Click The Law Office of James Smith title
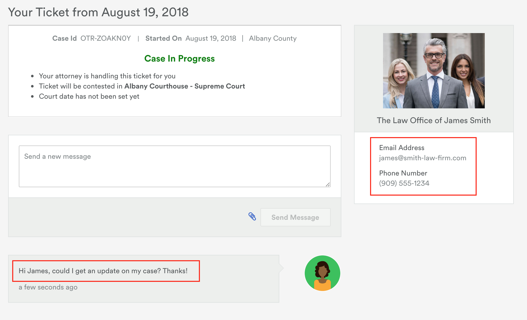This screenshot has width=527, height=320. (x=434, y=120)
